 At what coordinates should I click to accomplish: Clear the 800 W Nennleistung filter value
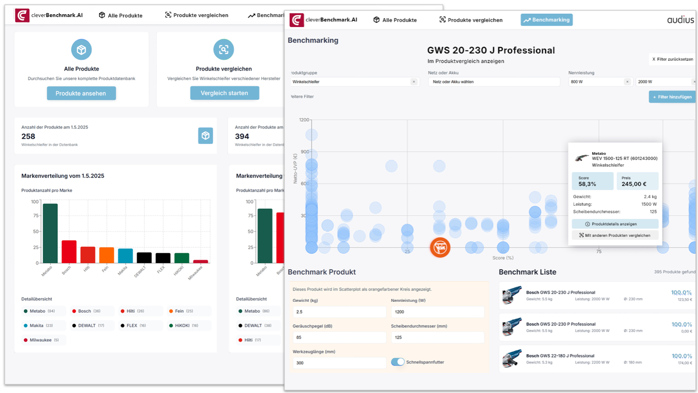tap(627, 82)
